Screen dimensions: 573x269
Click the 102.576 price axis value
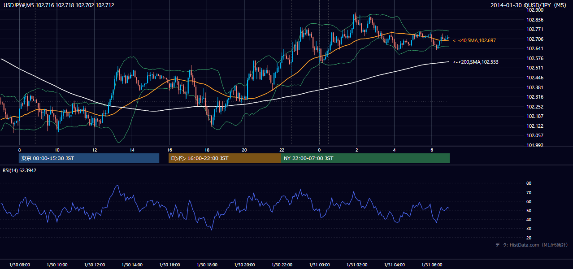click(534, 58)
